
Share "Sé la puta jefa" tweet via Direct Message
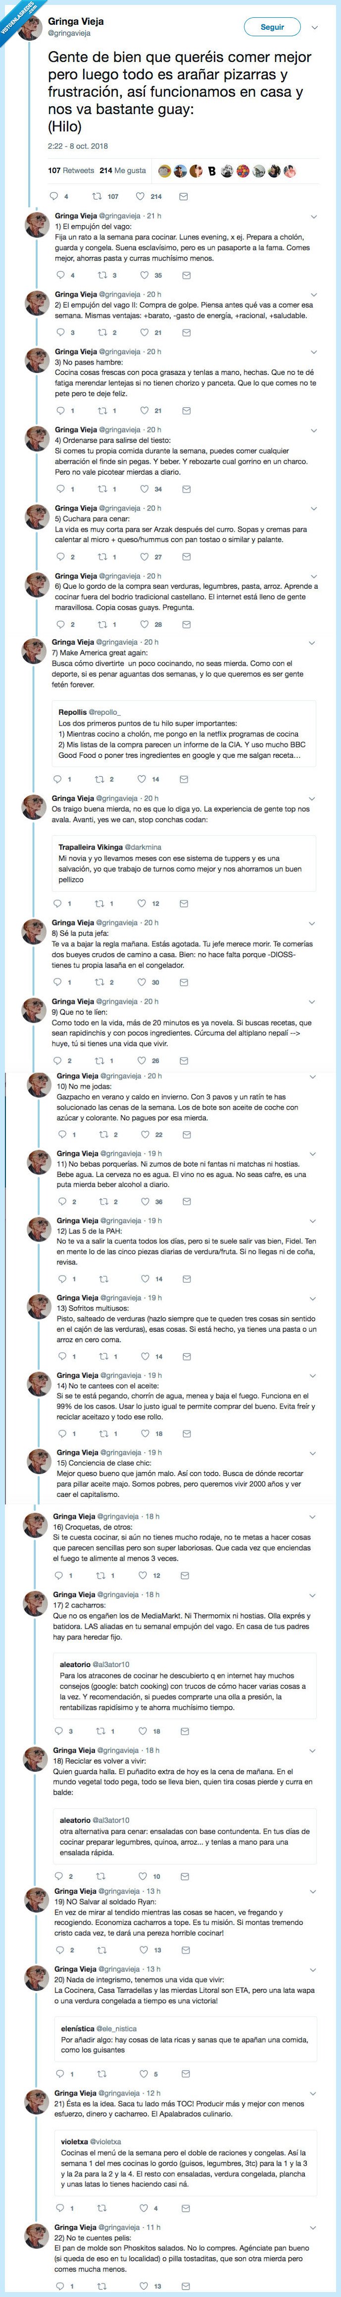pyautogui.click(x=185, y=981)
